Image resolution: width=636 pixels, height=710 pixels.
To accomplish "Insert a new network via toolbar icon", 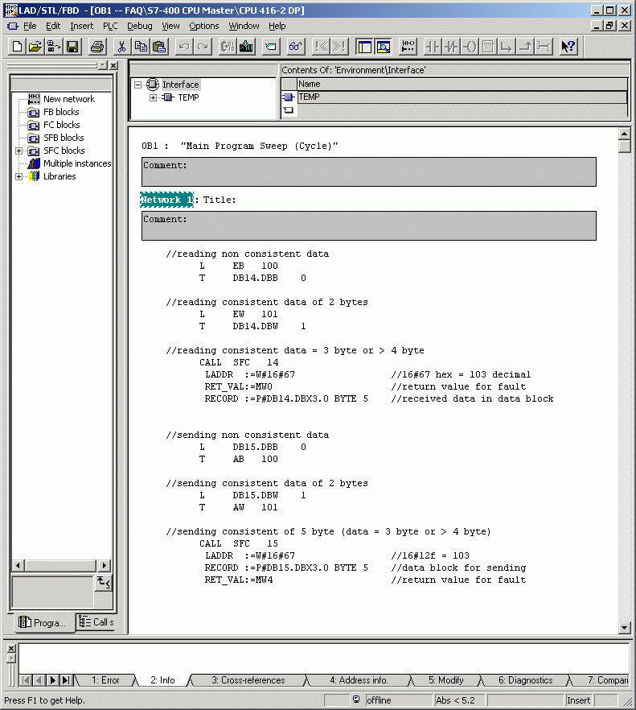I will [x=408, y=47].
